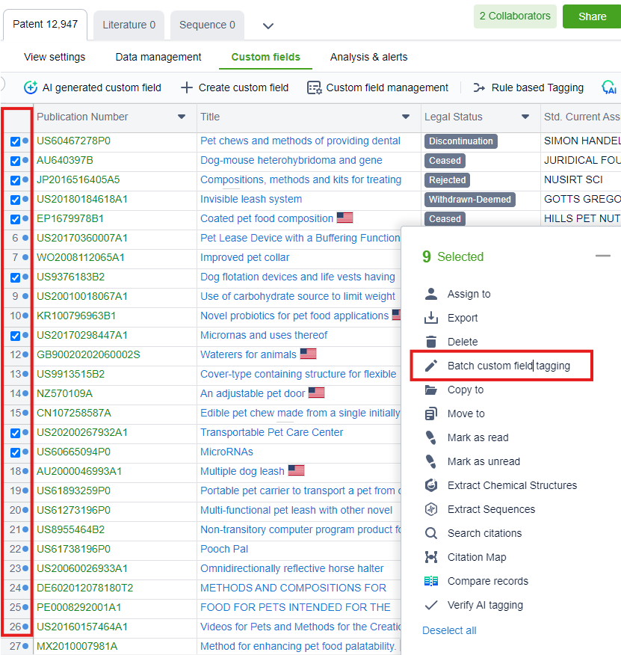Open the Title column sort dropdown

tap(406, 117)
